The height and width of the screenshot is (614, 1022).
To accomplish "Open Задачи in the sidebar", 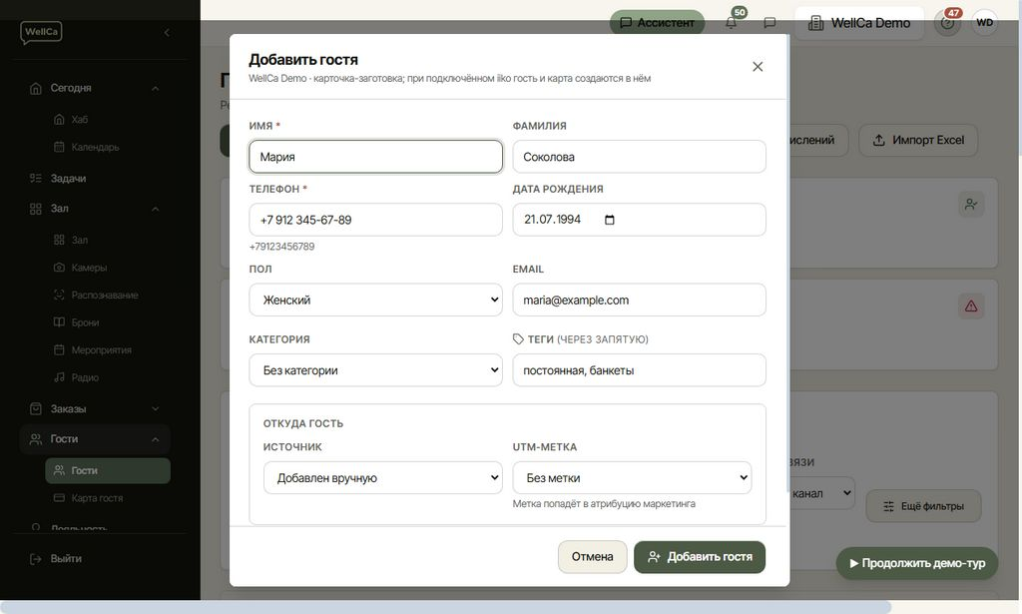I will [69, 178].
